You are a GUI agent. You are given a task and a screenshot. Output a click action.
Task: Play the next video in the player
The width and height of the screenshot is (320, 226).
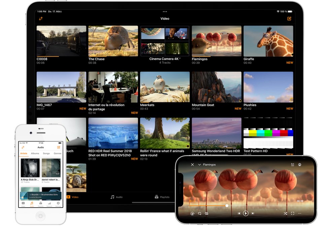[x=253, y=213]
